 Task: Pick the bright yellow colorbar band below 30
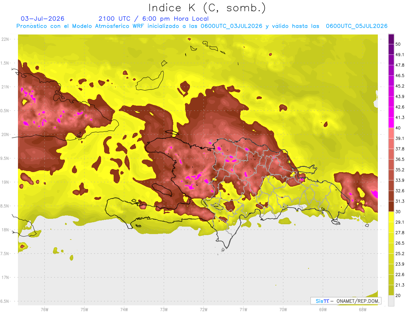[x=391, y=217]
